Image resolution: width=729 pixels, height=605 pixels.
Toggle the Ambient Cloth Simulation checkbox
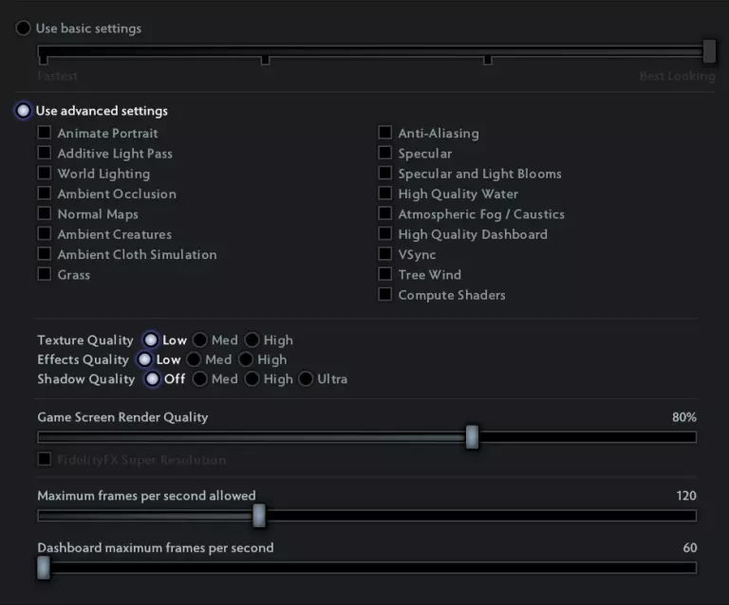[45, 254]
